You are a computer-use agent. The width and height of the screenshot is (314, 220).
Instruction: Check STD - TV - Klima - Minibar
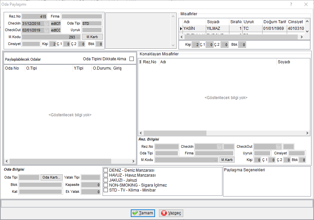[106, 190]
